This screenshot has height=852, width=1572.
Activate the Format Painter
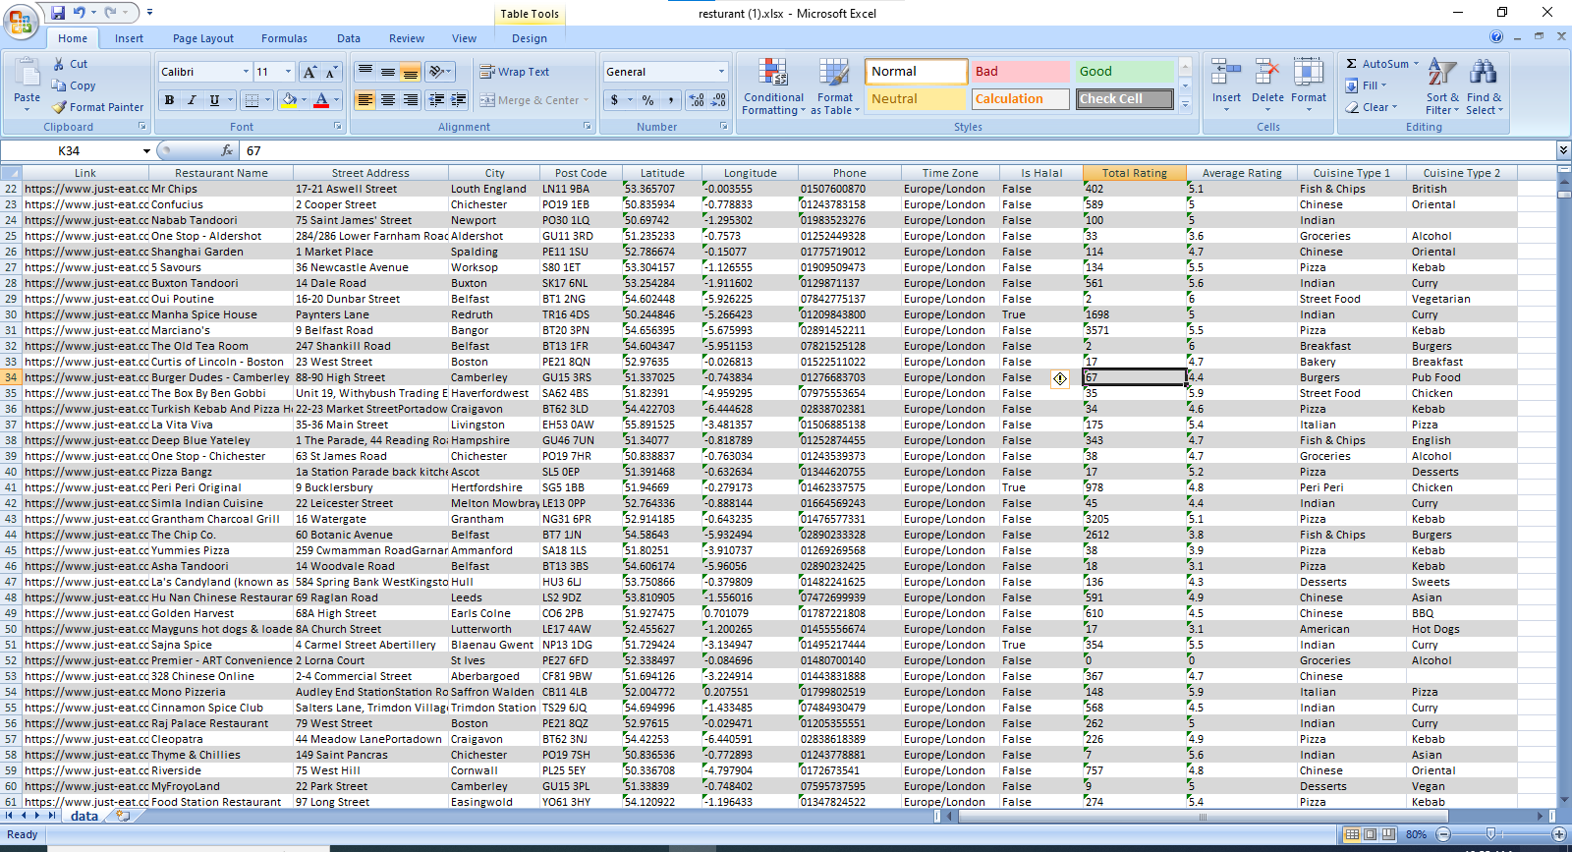98,107
